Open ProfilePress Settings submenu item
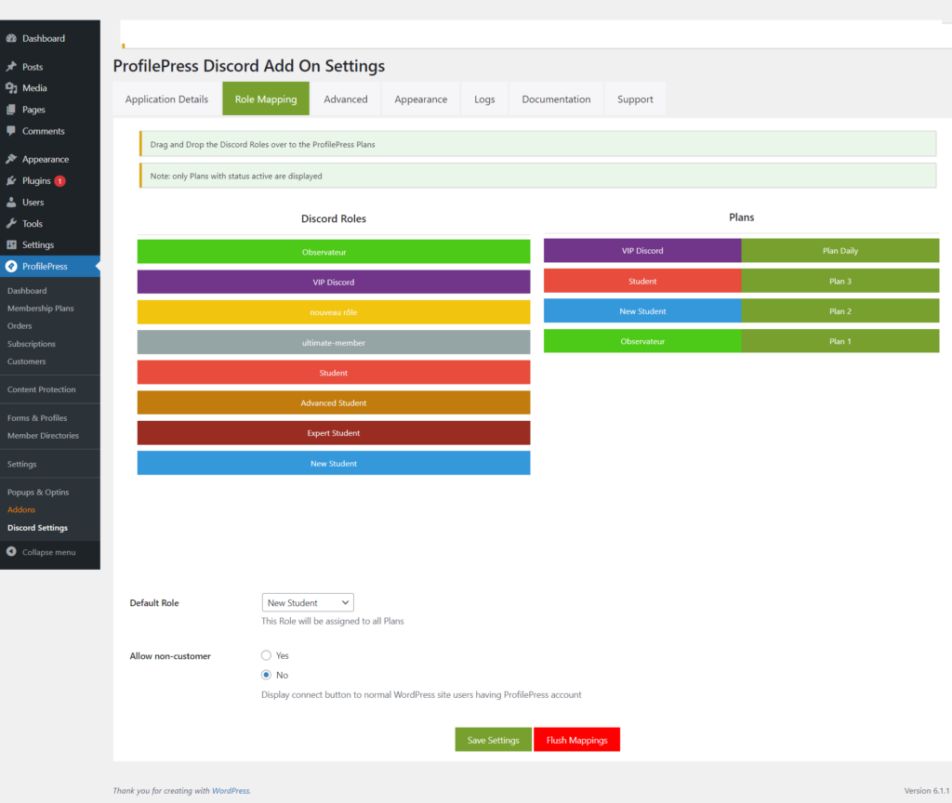Image resolution: width=952 pixels, height=803 pixels. pos(22,465)
